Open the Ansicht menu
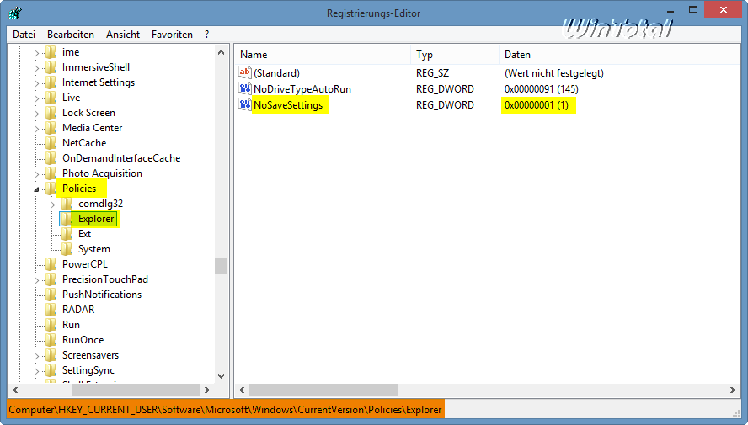The width and height of the screenshot is (748, 425). pyautogui.click(x=123, y=35)
